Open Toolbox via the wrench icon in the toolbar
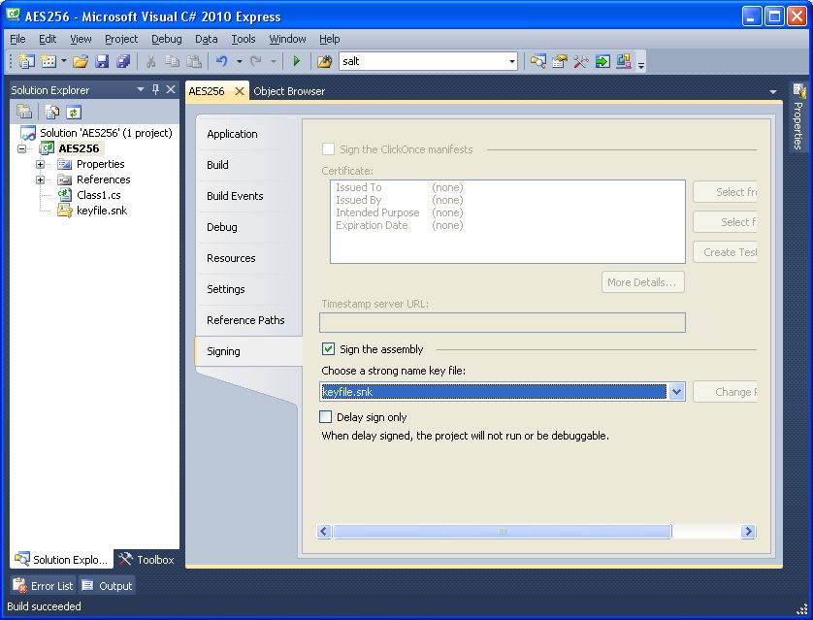The width and height of the screenshot is (813, 620). [581, 61]
